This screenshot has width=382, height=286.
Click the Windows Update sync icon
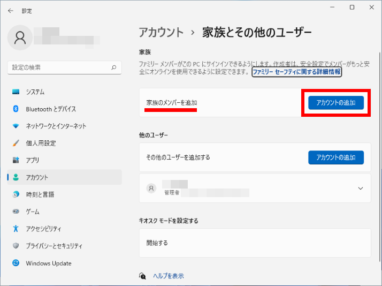click(16, 263)
